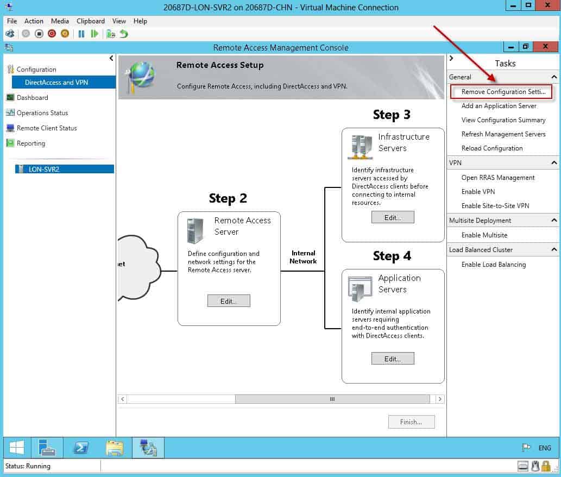Open the File menu

click(x=12, y=21)
